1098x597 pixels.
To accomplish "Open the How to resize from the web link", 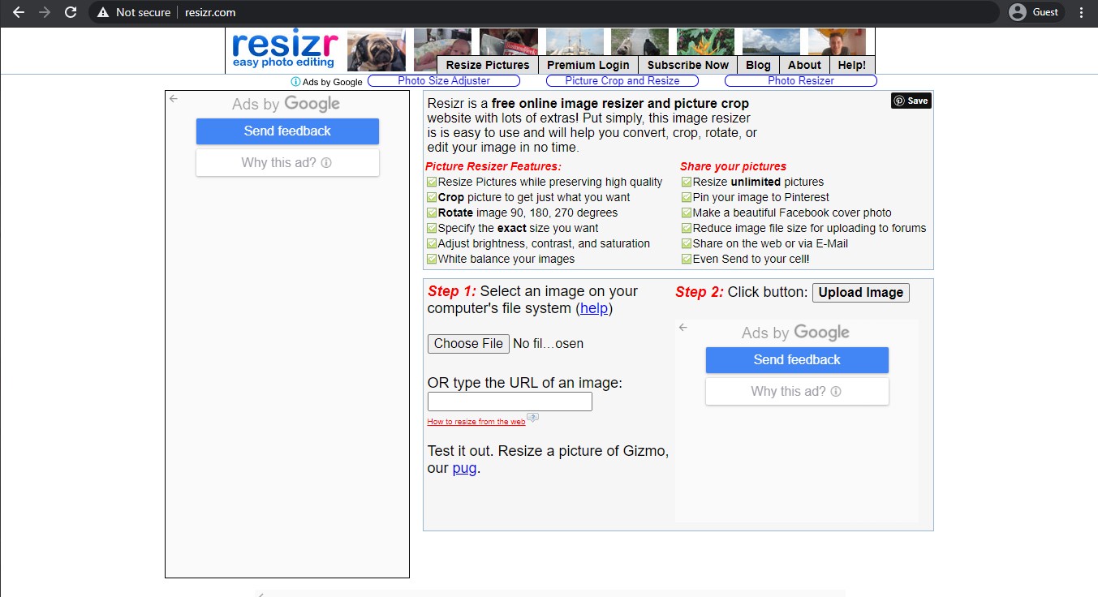I will 476,422.
